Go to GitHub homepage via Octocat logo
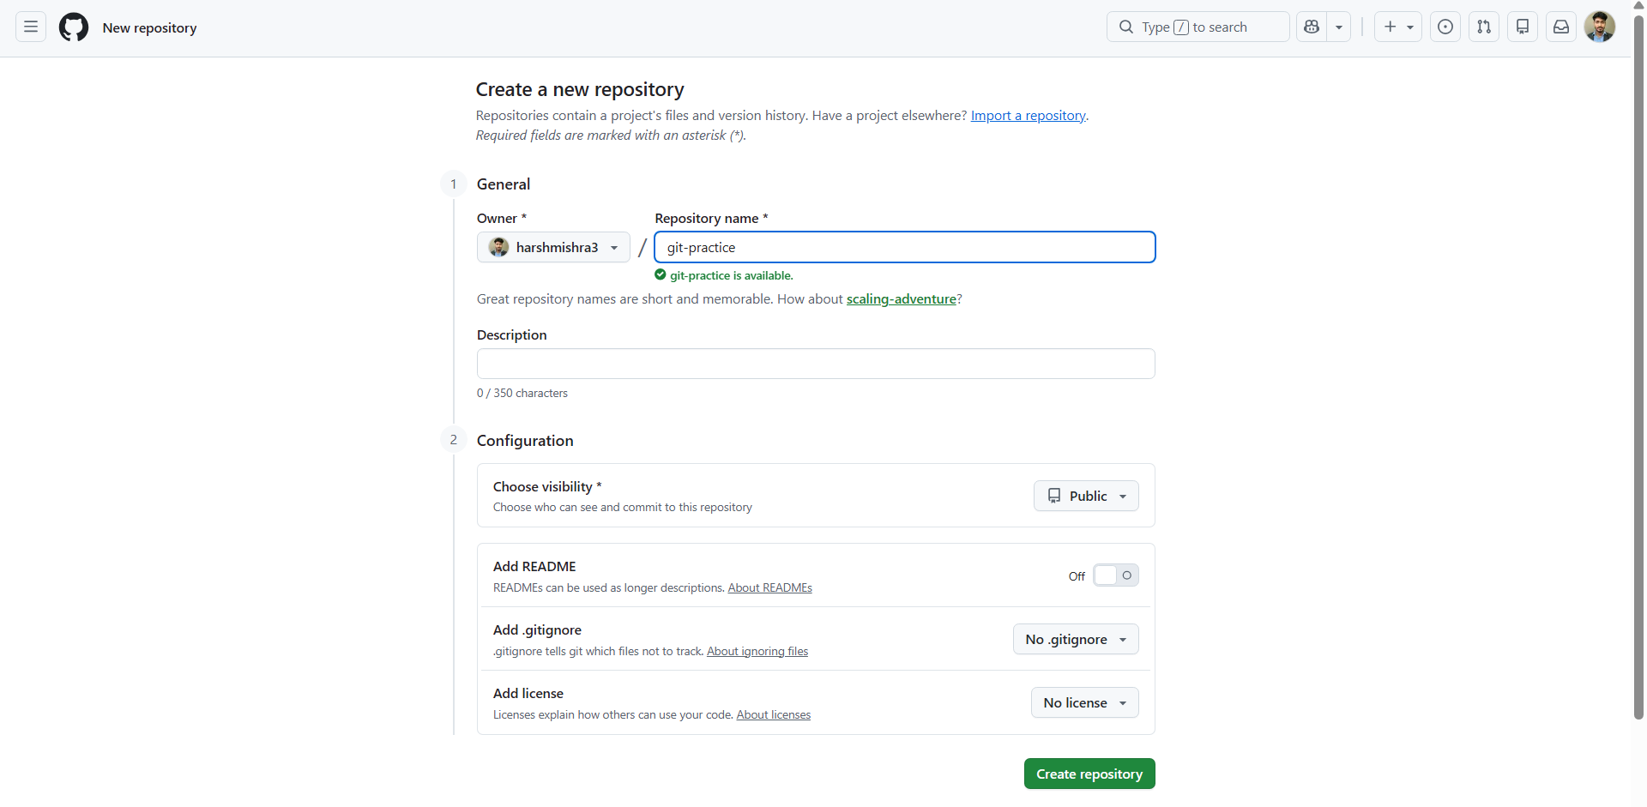Image resolution: width=1647 pixels, height=807 pixels. (74, 27)
